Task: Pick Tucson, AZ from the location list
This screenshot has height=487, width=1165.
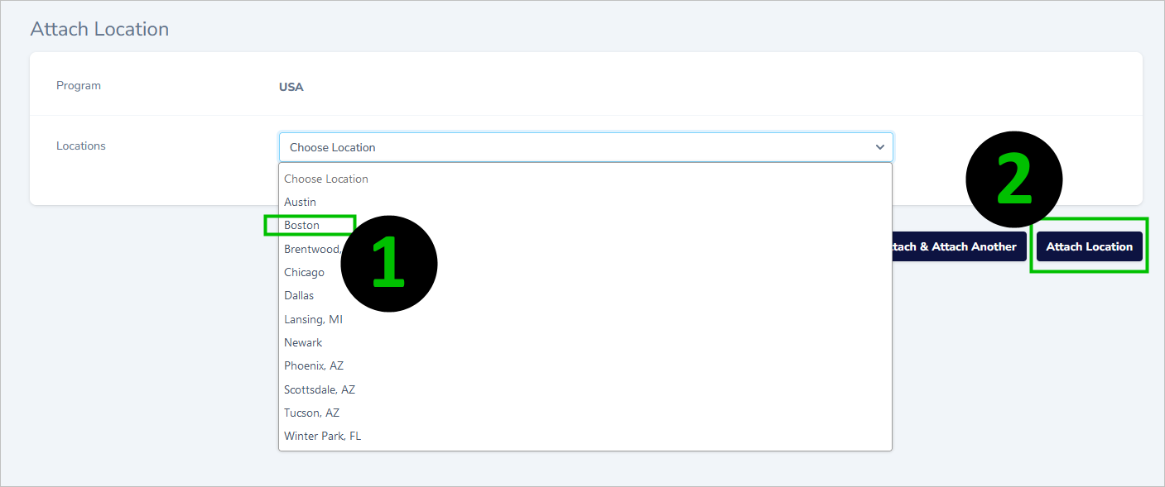Action: click(311, 413)
